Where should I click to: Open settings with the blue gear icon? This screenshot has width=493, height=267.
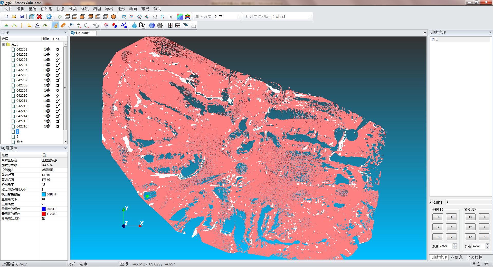pos(49,17)
